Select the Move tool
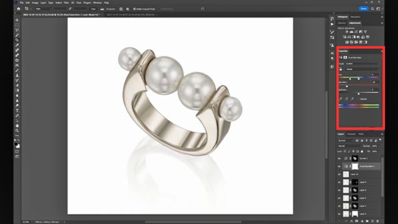This screenshot has width=398, height=224. click(17, 20)
